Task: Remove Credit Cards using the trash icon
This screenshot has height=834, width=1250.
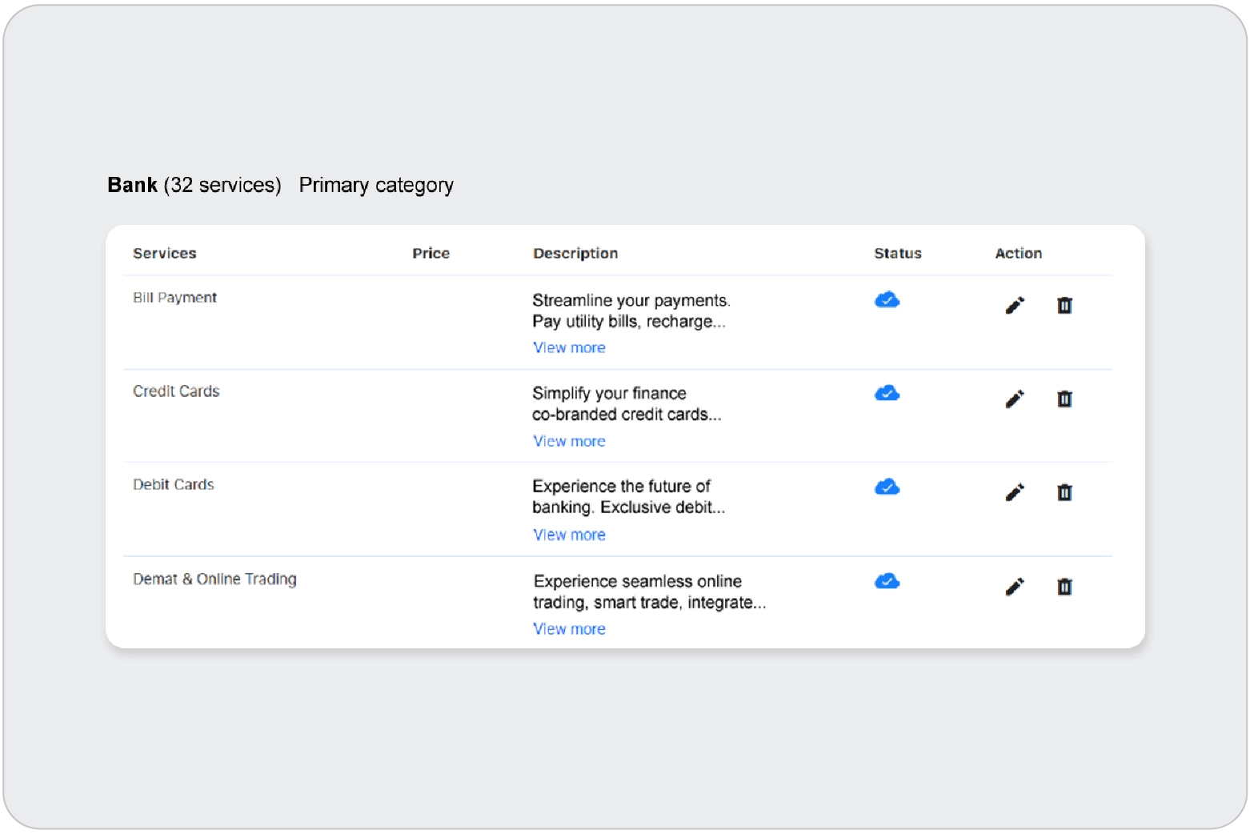Action: tap(1064, 399)
